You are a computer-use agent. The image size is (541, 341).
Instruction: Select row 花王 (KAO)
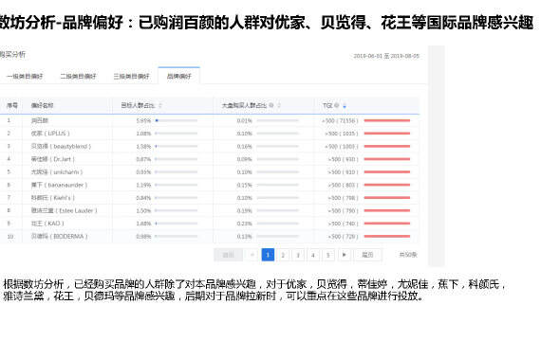[x=209, y=224]
